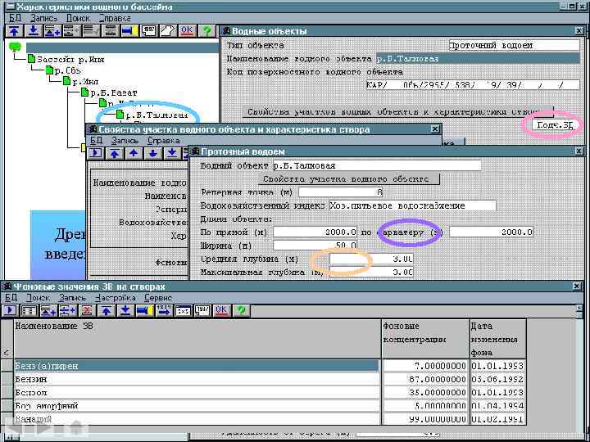Click flashlight search icon in background values toolbar

coord(145,311)
